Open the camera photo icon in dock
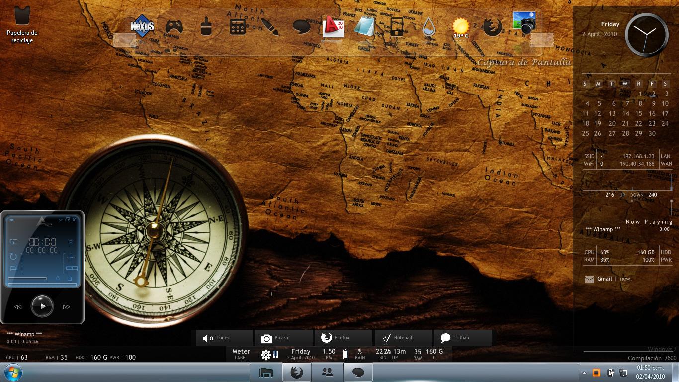This screenshot has height=382, width=679. point(524,23)
